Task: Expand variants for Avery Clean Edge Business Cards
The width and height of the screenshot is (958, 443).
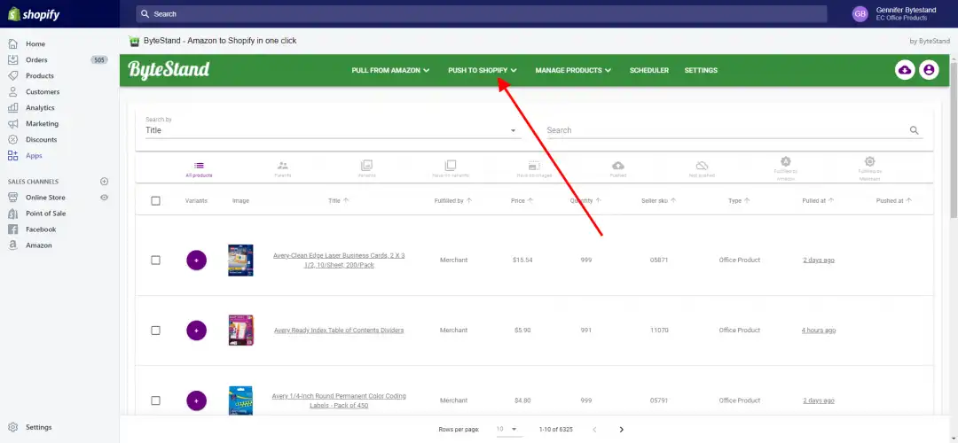Action: click(x=196, y=260)
